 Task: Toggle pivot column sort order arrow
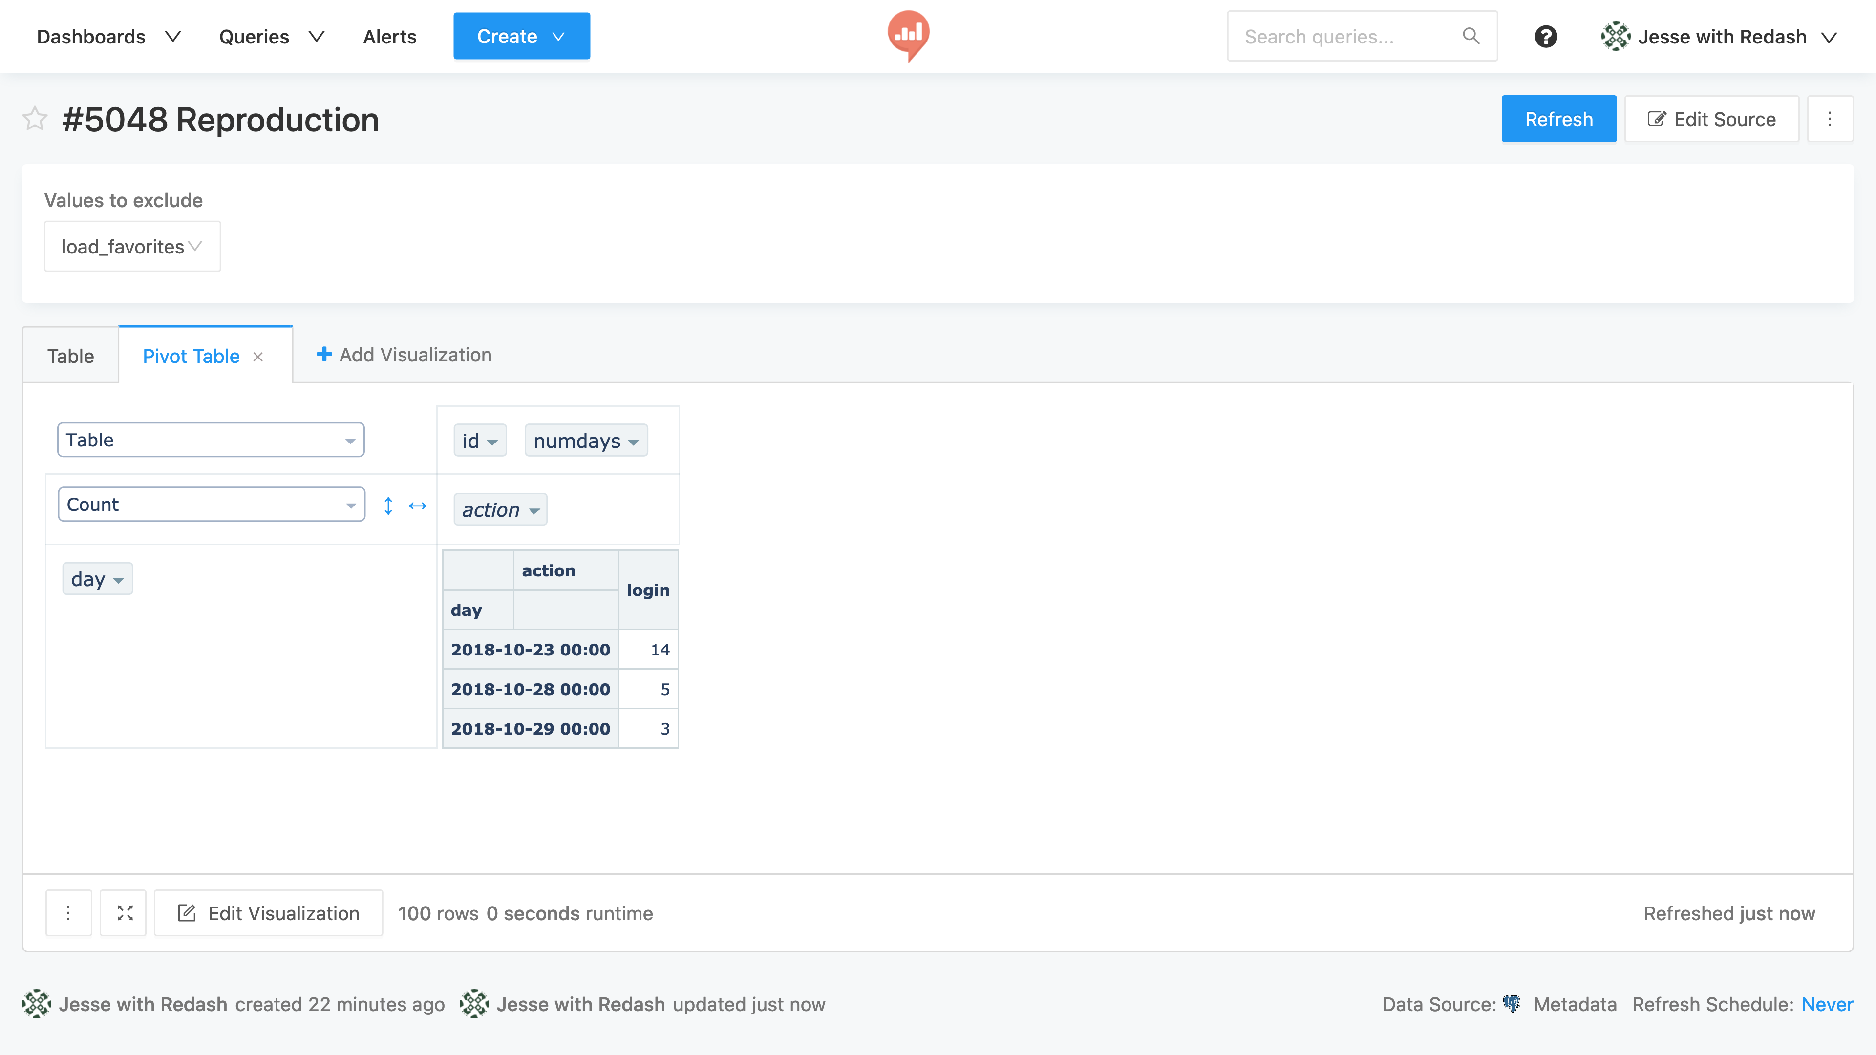click(417, 506)
